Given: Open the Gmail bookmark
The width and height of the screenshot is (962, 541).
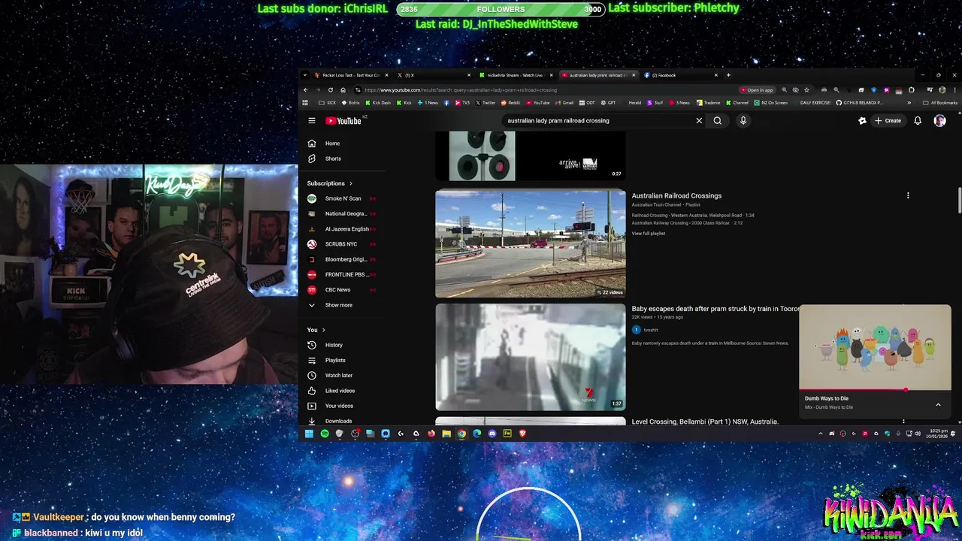Looking at the screenshot, I should 564,102.
